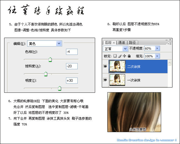This screenshot has width=180, height=144.
Task: Open the layers panel options menu icon
Action: pyautogui.click(x=169, y=44)
